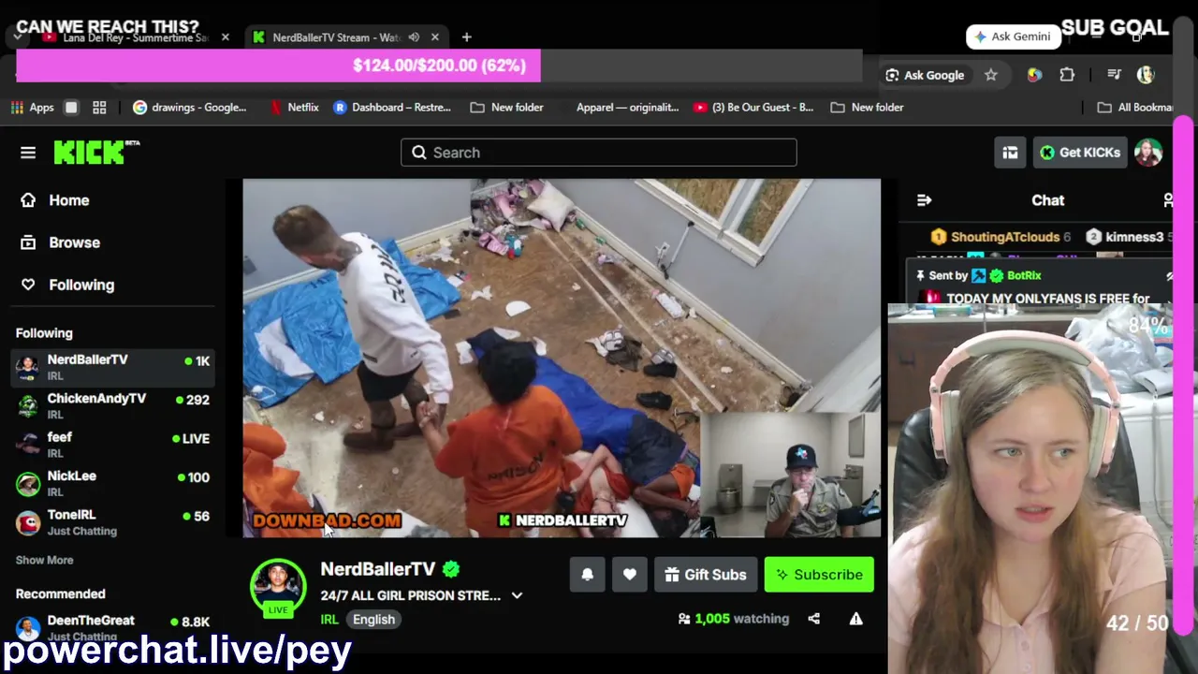The width and height of the screenshot is (1198, 674).
Task: Open the Dashboard – Restream bookmark
Action: click(392, 108)
